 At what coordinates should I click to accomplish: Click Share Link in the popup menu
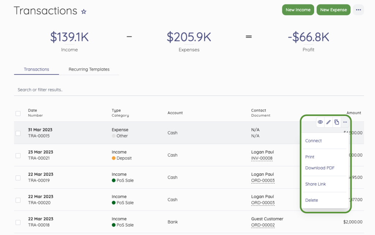pos(315,184)
